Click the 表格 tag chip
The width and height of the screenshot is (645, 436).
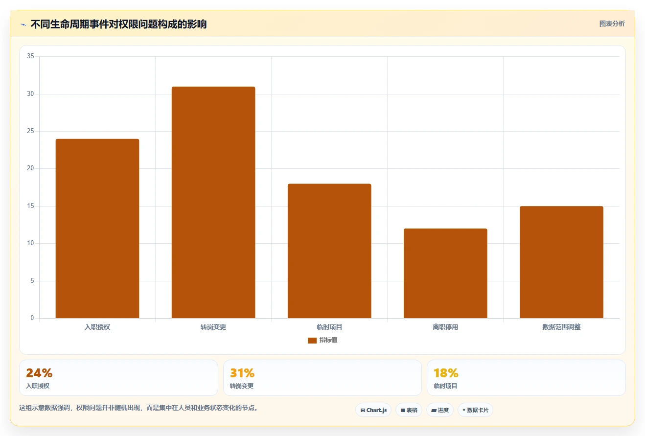pyautogui.click(x=409, y=410)
